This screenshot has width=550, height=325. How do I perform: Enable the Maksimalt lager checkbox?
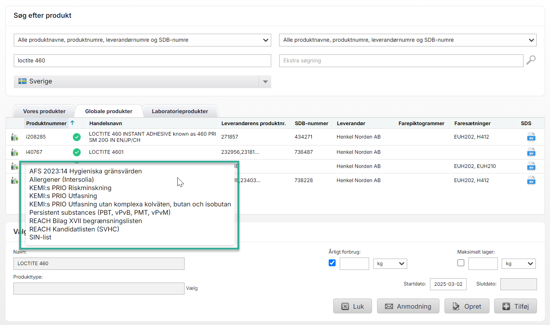point(461,263)
